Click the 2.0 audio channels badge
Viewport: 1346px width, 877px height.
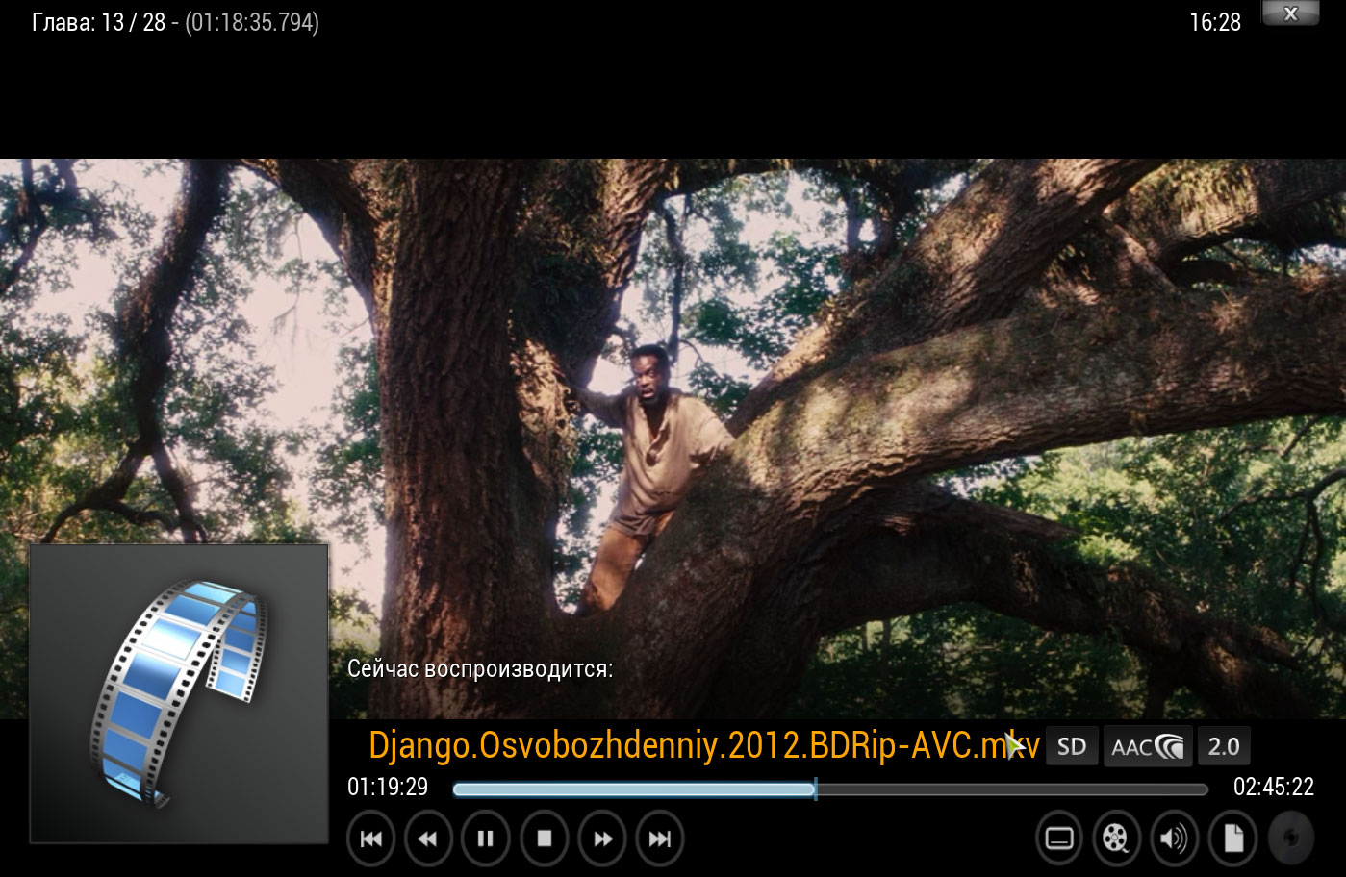1224,746
